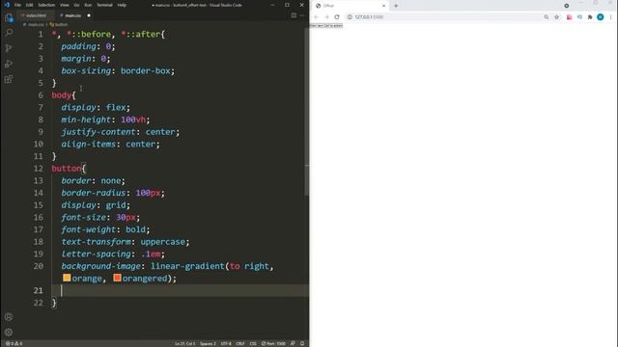
Task: Open the Search view in activity bar
Action: coord(9,33)
